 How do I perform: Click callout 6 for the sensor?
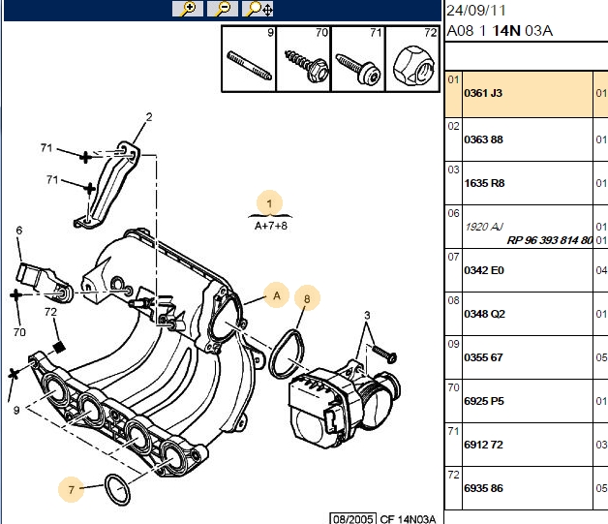[x=19, y=230]
